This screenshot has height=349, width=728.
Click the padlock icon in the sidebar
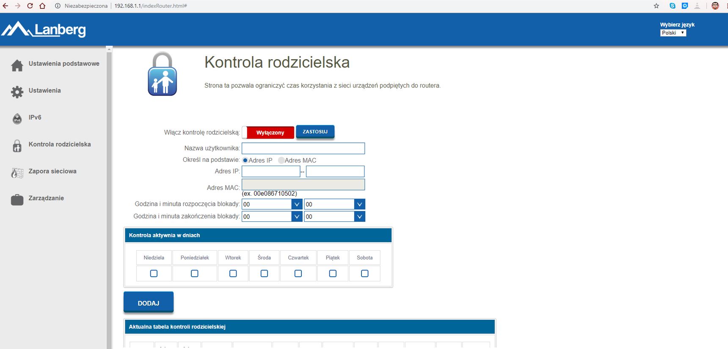(x=17, y=146)
